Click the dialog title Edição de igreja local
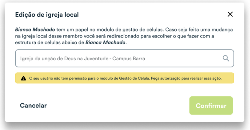The width and height of the screenshot is (250, 130). coord(47,15)
